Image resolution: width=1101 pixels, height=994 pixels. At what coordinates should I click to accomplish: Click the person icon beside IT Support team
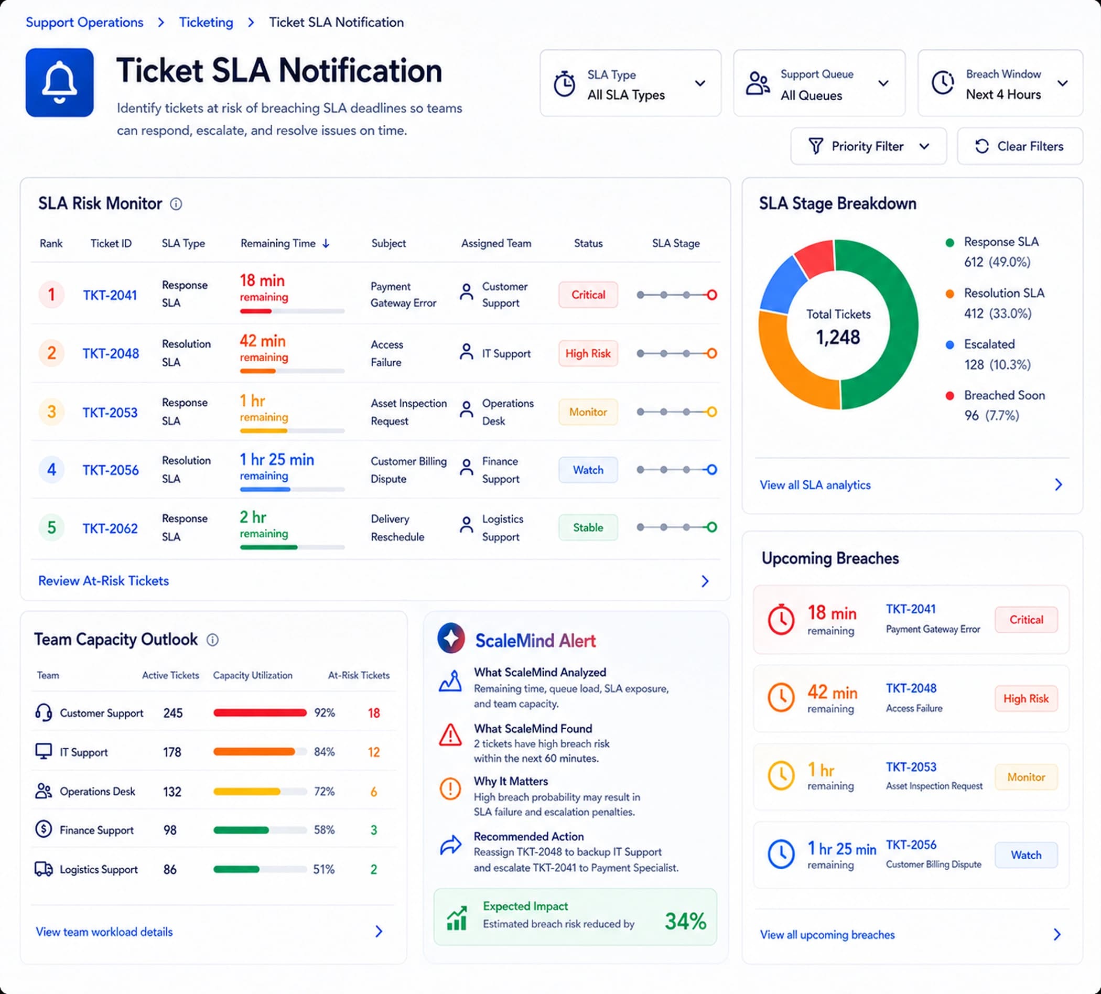pyautogui.click(x=467, y=352)
